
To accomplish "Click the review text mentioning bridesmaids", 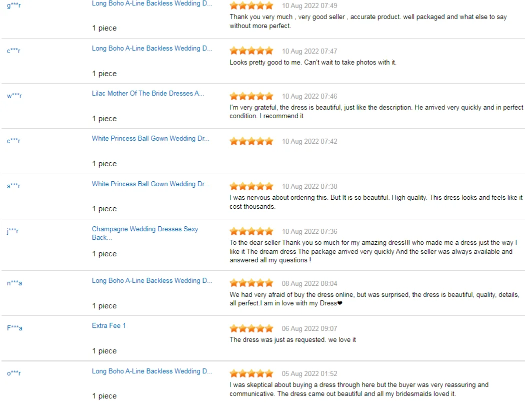I will click(x=359, y=389).
